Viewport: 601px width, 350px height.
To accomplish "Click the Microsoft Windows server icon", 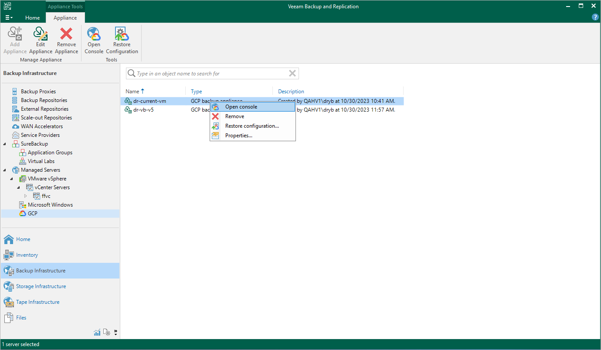I will 23,205.
